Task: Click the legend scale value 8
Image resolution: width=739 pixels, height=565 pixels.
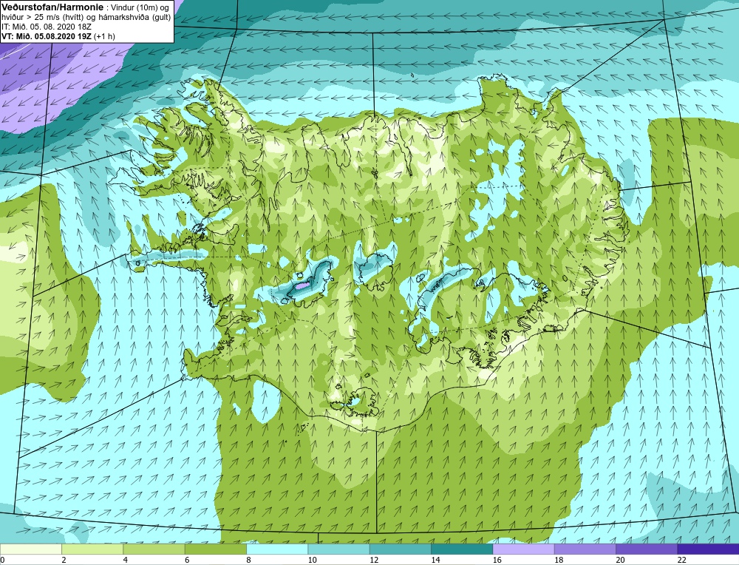Action: coord(248,560)
